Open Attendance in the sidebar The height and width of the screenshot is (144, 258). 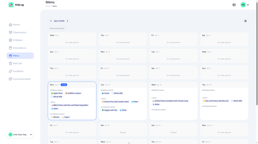click(20, 48)
